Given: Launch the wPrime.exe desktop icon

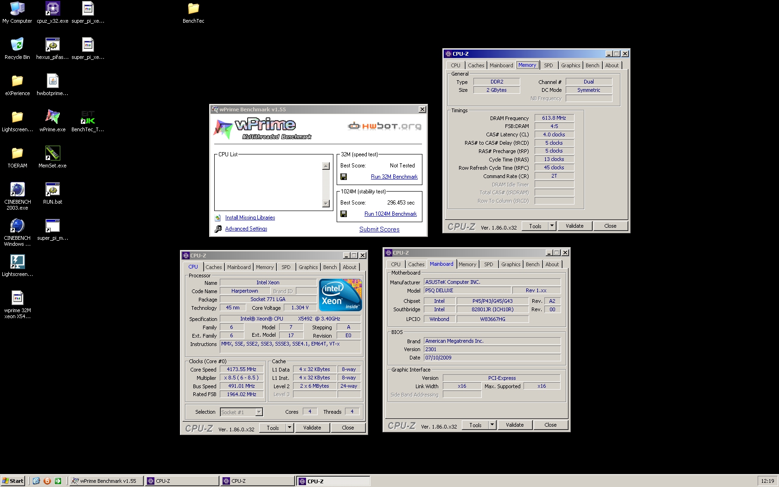Looking at the screenshot, I should click(x=52, y=121).
